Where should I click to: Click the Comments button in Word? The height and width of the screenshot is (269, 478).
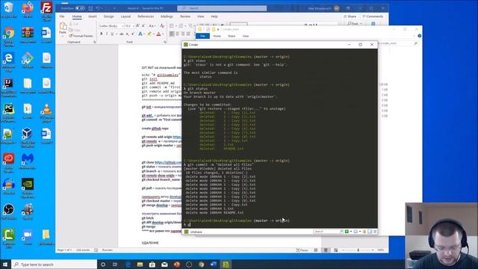pyautogui.click(x=373, y=16)
